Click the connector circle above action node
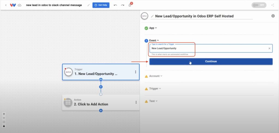279x133 pixels. click(x=101, y=94)
